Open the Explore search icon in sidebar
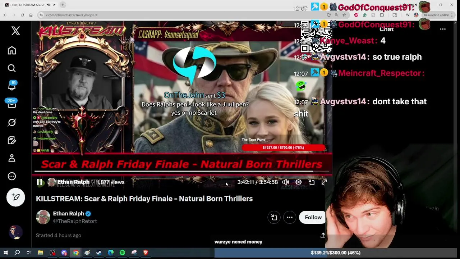460x259 pixels. (12, 68)
